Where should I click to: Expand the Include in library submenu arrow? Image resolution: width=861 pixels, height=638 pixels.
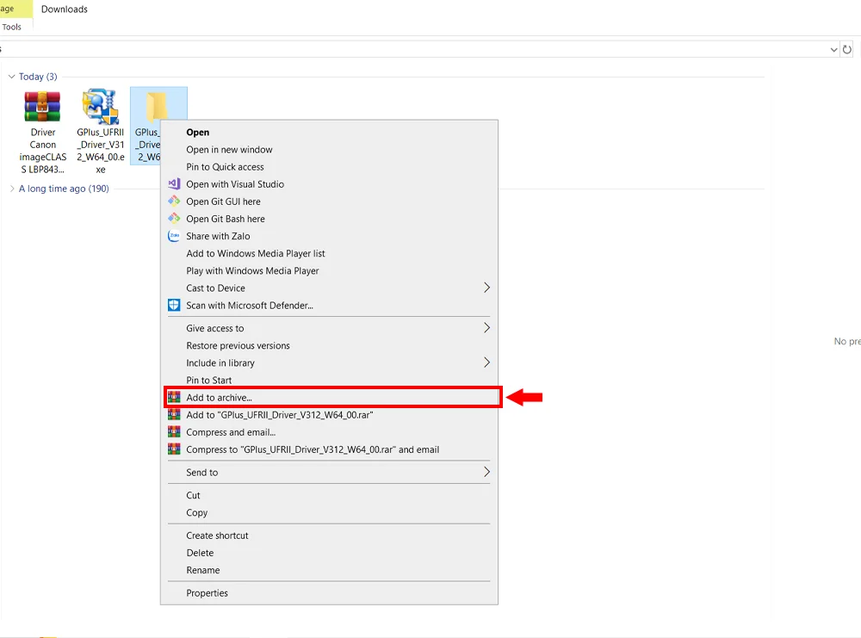tap(486, 362)
